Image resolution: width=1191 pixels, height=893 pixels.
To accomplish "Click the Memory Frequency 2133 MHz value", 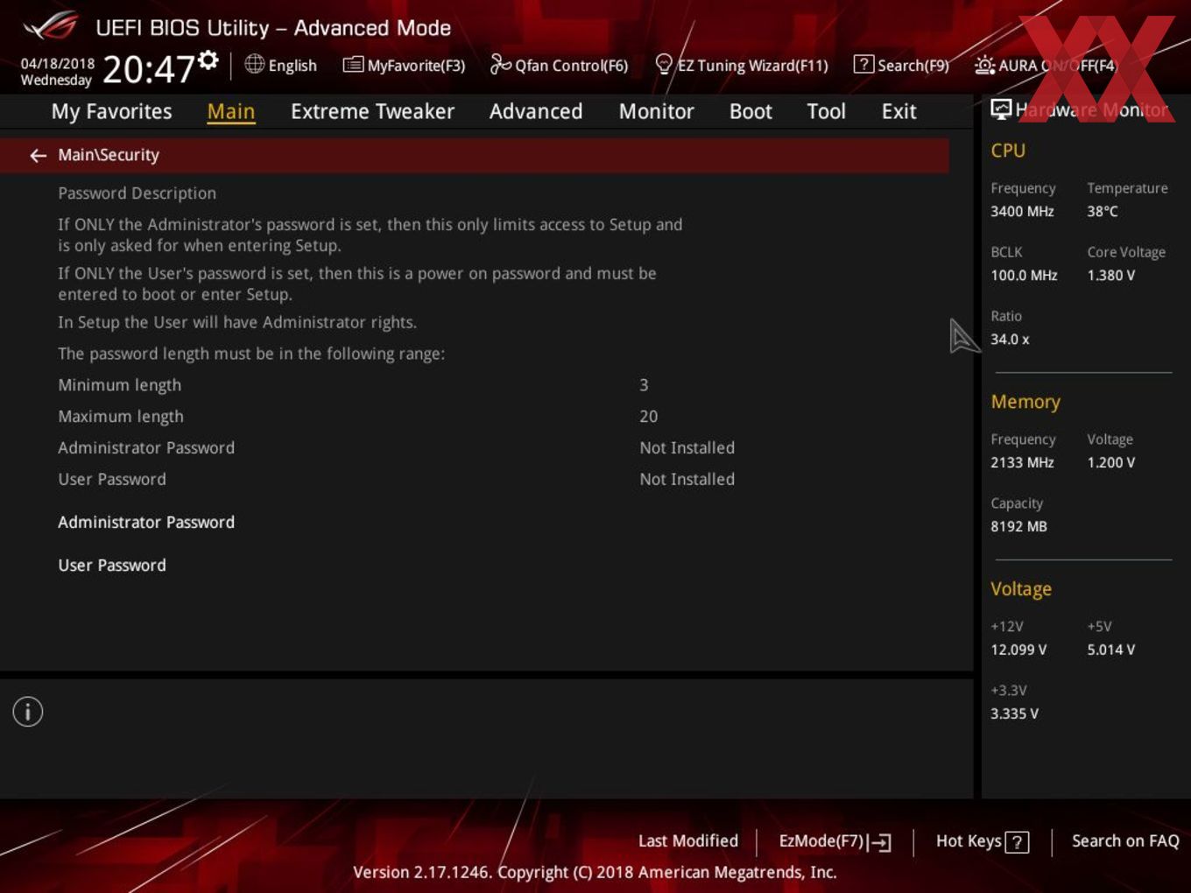I will click(1022, 463).
